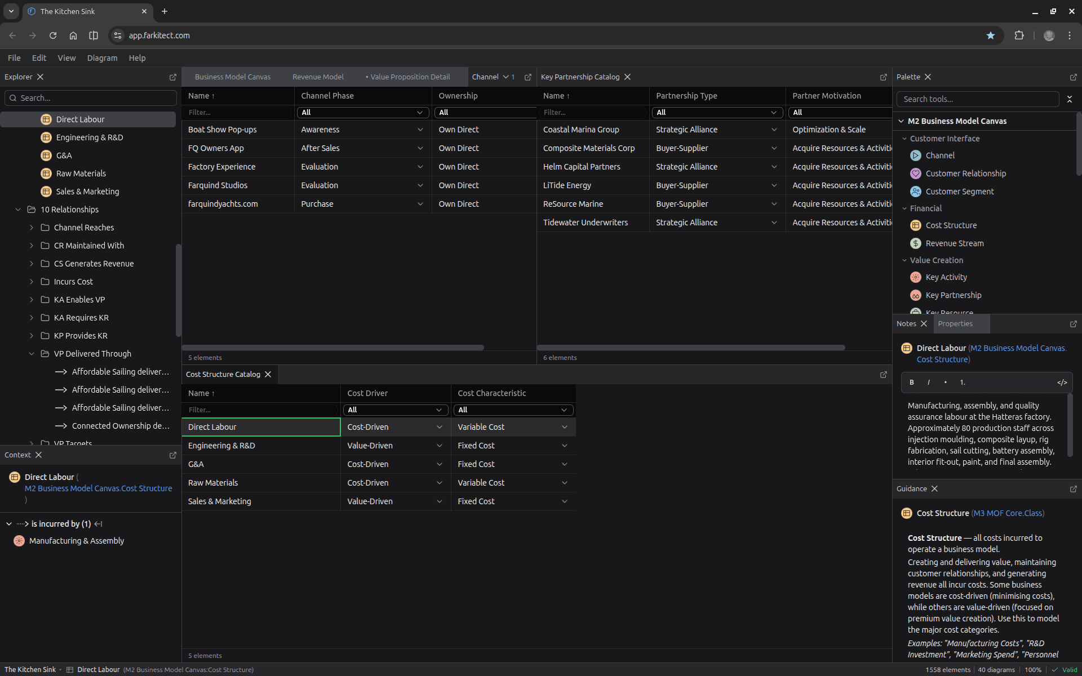Image resolution: width=1082 pixels, height=676 pixels.
Task: Pop out the Channel catalog tab
Action: (528, 77)
